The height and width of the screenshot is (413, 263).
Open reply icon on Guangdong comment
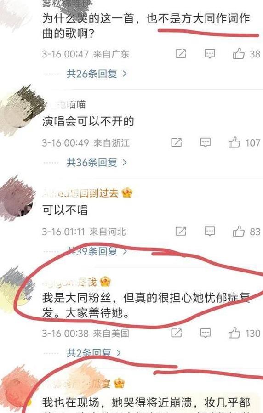click(x=210, y=54)
